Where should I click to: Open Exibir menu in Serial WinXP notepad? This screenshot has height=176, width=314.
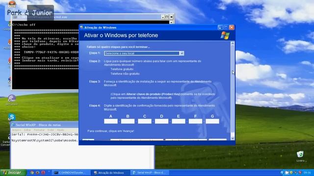[x=51, y=130]
